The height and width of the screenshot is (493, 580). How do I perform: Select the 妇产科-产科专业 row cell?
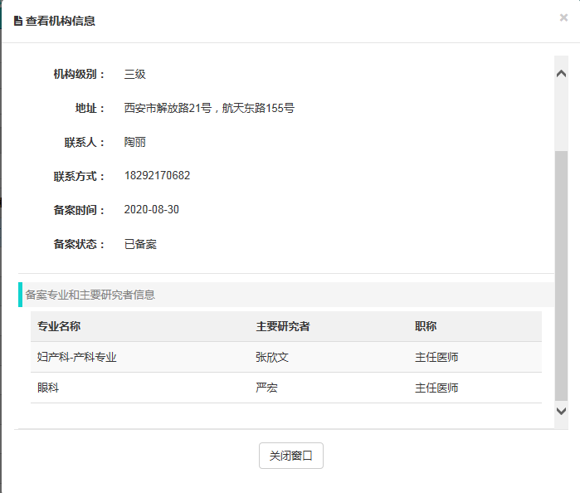click(x=77, y=358)
